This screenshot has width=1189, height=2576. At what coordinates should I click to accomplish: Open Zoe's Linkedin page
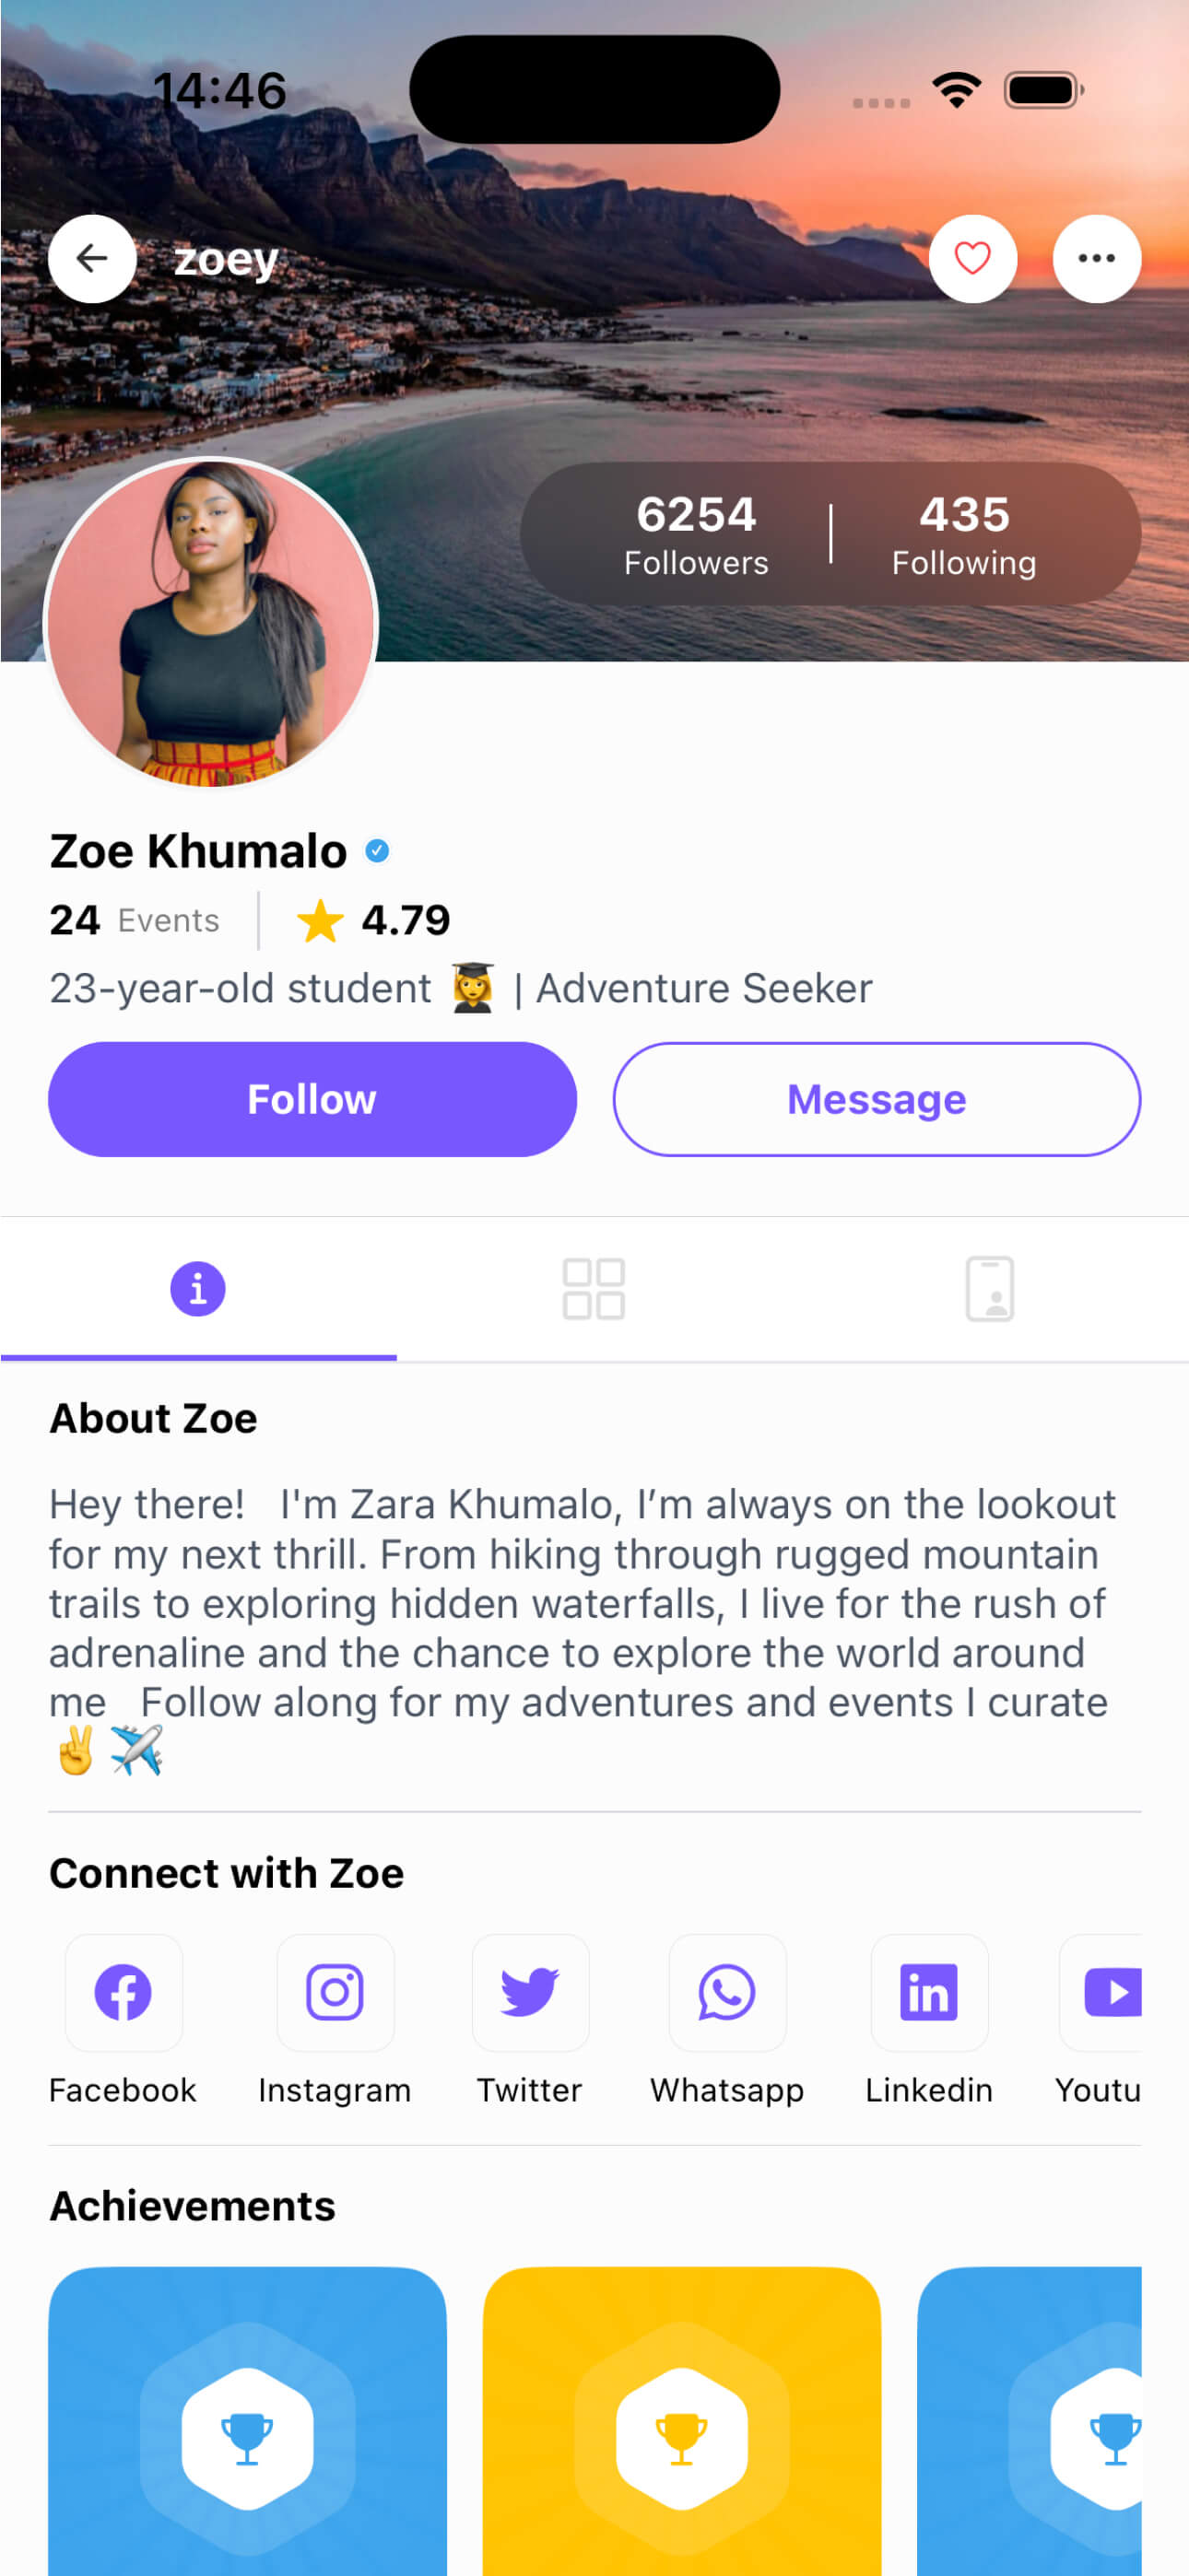click(x=928, y=1992)
